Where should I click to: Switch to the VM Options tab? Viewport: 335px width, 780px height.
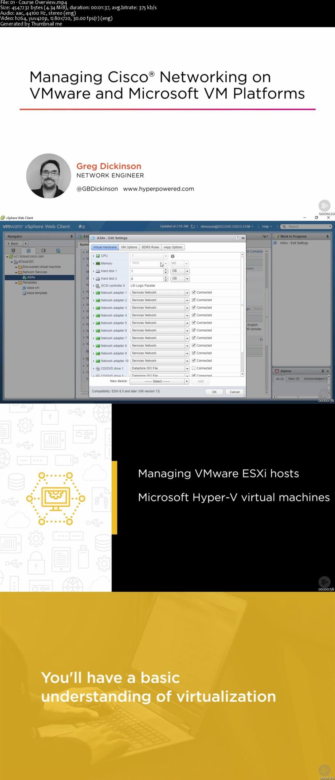click(129, 247)
